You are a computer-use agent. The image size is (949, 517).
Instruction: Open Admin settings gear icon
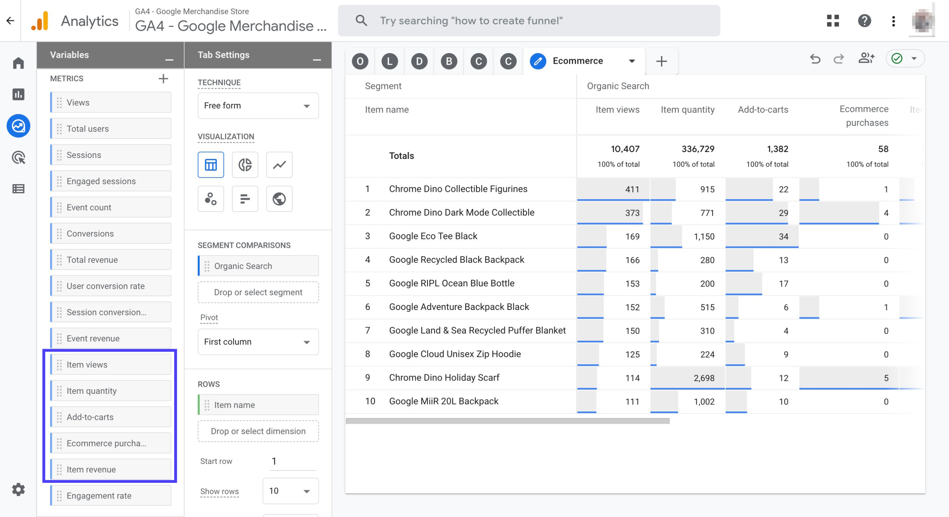click(x=19, y=489)
